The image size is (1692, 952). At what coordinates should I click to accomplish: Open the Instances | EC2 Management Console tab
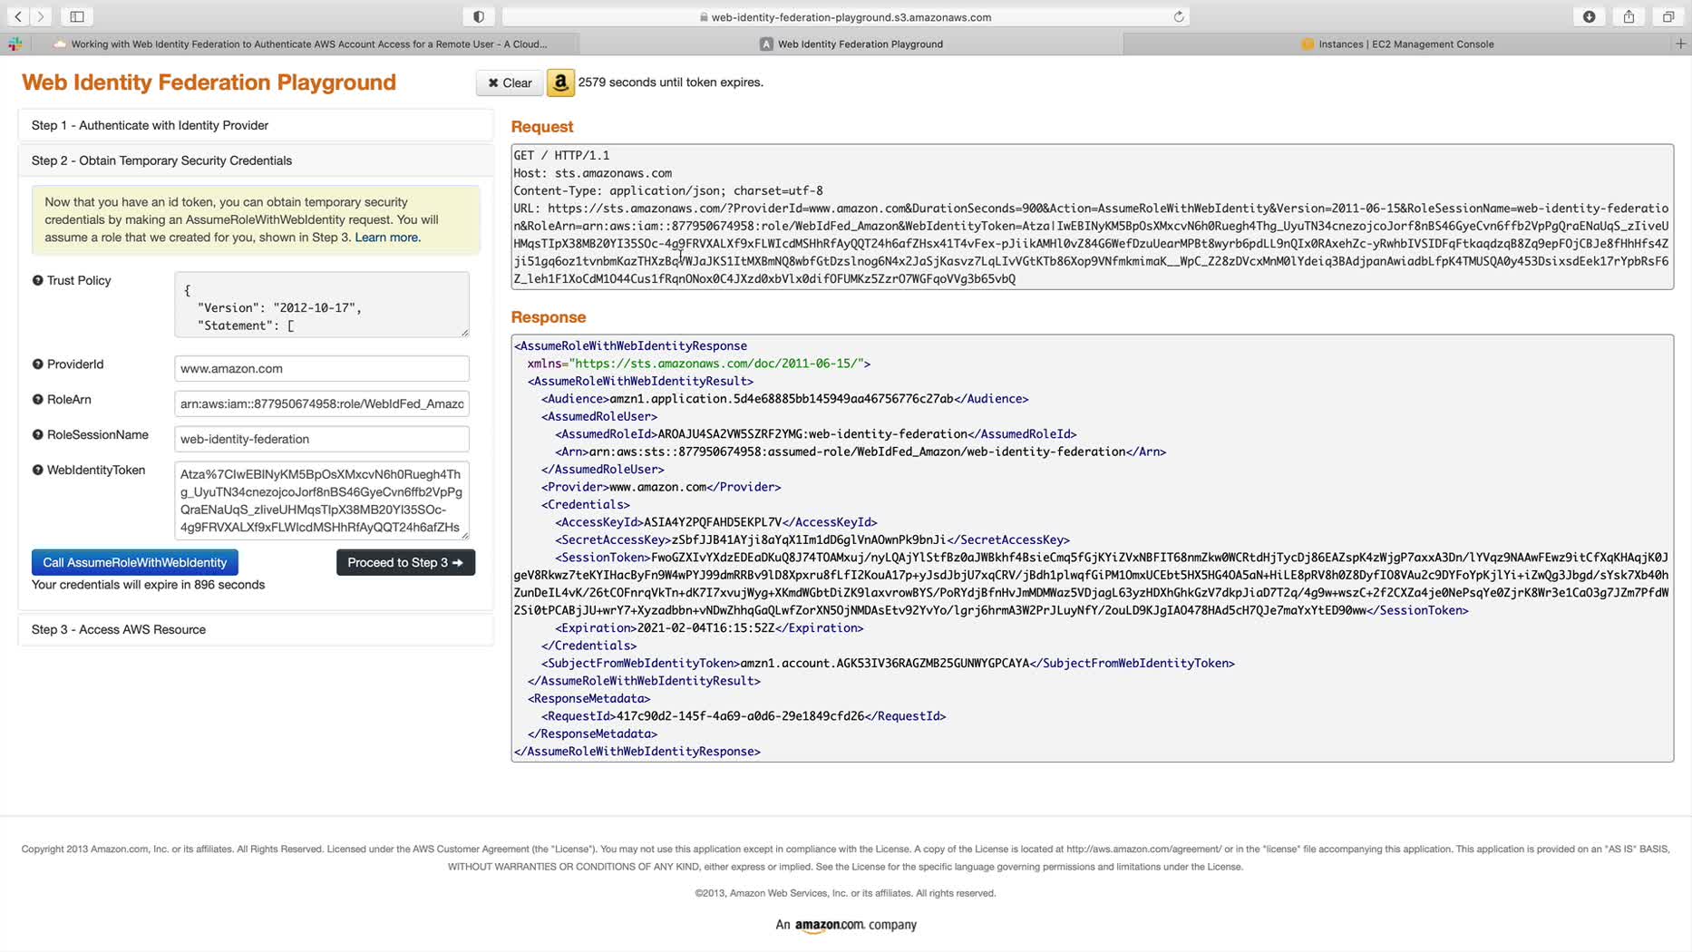1396,44
